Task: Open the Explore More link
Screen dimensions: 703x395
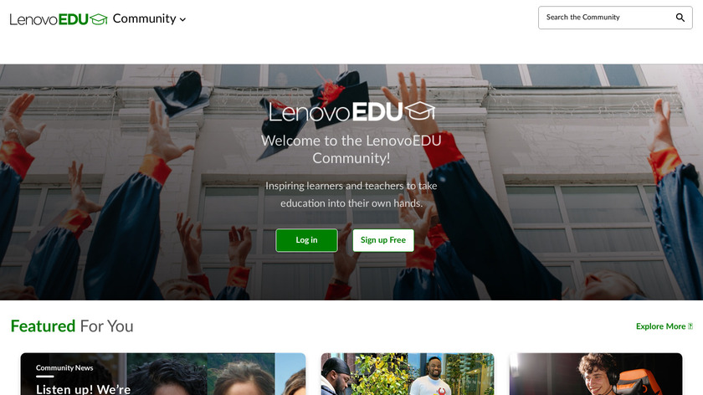Action: 664,326
